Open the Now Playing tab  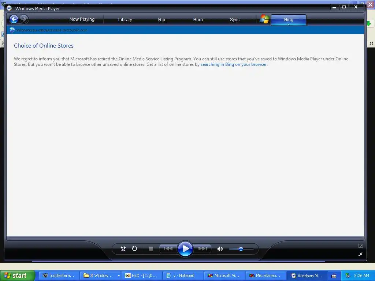(x=82, y=19)
